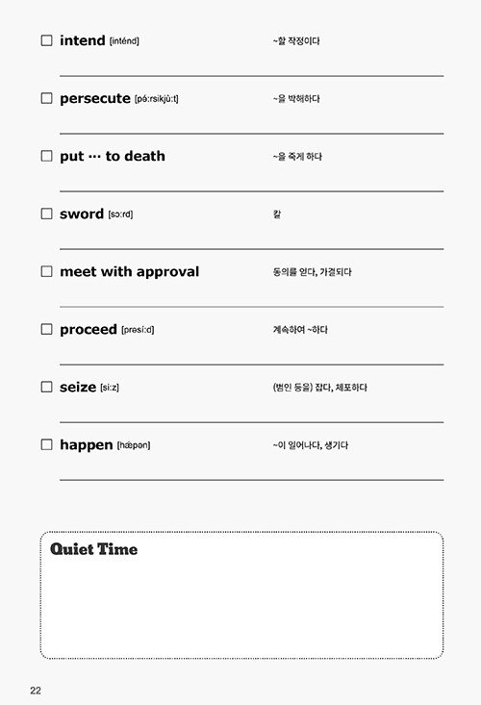Tick the persecute checkbox
The width and height of the screenshot is (481, 705).
tap(47, 98)
